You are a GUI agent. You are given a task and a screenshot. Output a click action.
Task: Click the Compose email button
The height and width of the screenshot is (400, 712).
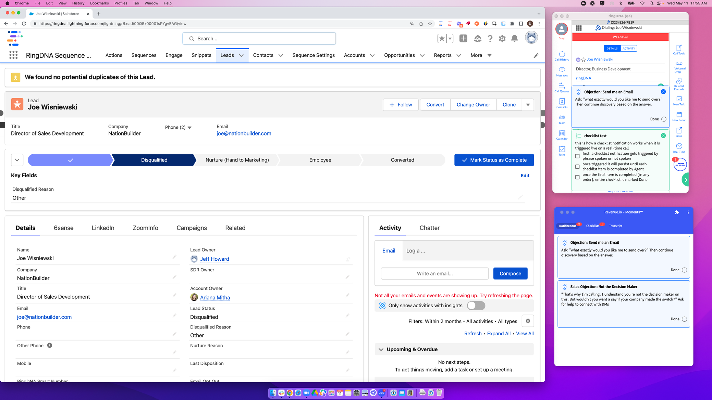tap(510, 273)
